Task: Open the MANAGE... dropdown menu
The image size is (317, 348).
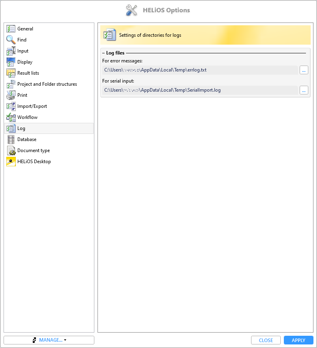Action: [x=49, y=340]
